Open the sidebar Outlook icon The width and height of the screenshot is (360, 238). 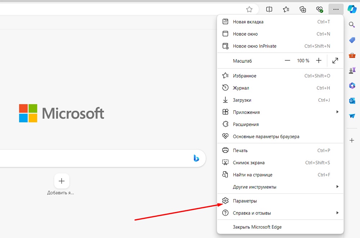pos(352,101)
